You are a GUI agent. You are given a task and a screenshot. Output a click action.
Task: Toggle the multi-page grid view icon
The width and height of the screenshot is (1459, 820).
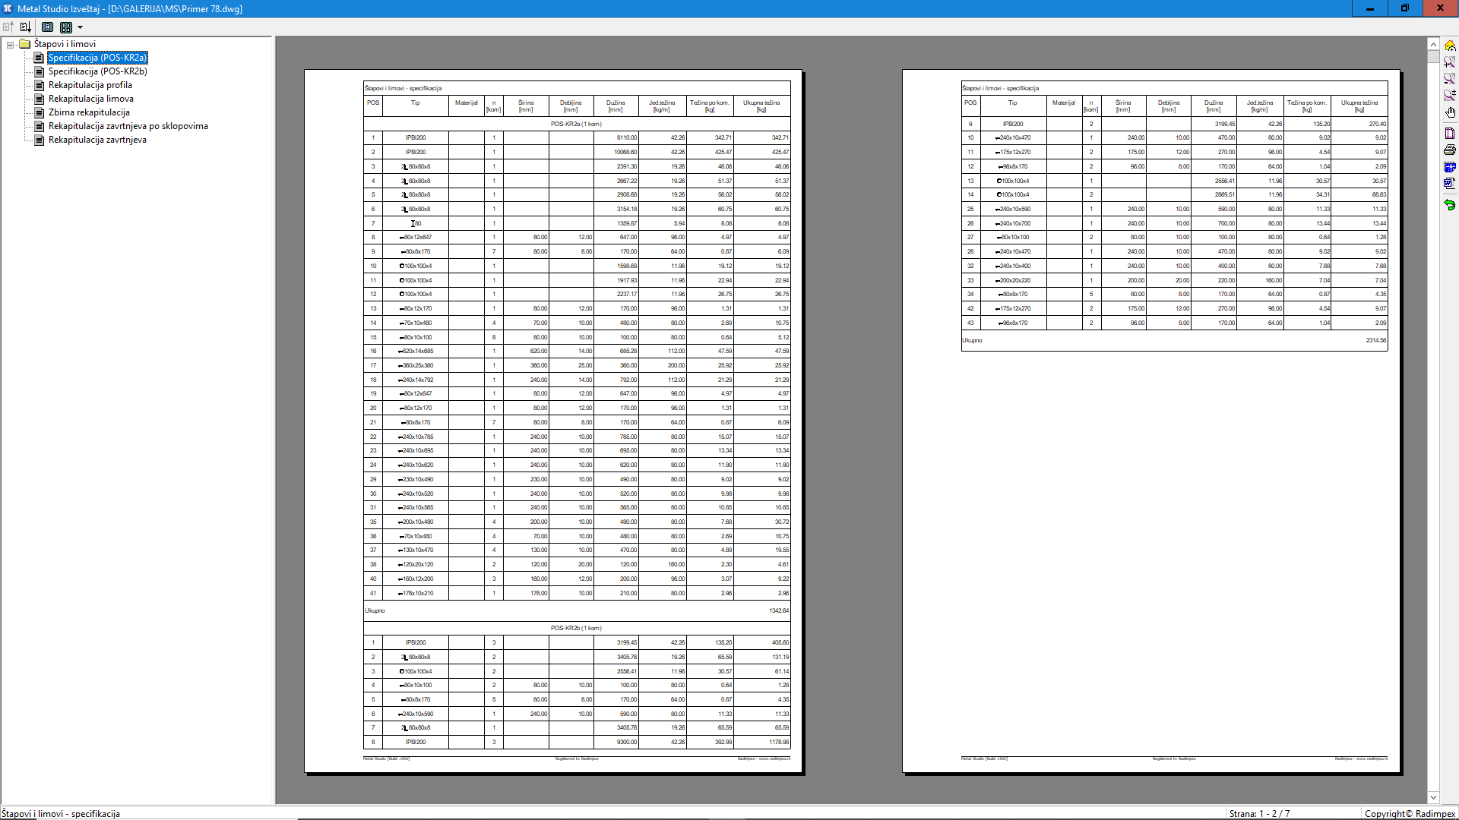66,27
